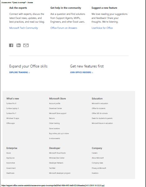Share the page by email envelope icon

[26, 45]
